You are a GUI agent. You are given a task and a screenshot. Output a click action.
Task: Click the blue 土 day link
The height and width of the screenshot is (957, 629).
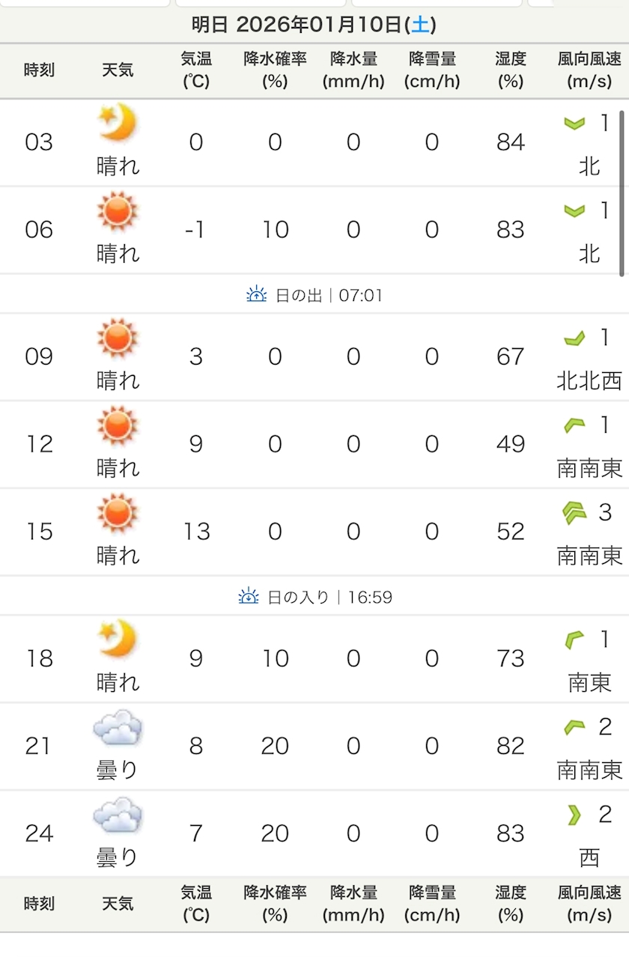[x=421, y=25]
